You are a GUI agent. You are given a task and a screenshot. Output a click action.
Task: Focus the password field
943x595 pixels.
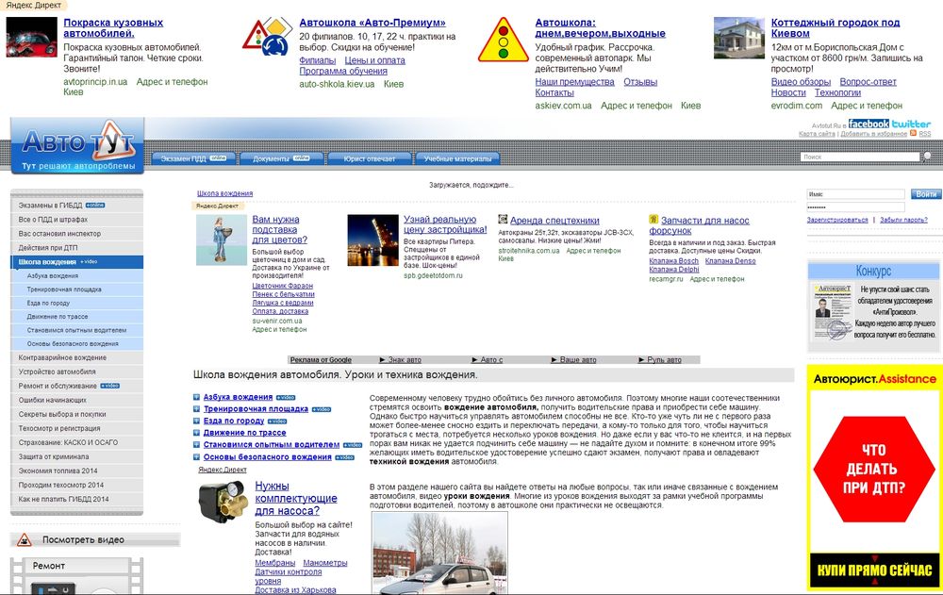(x=855, y=207)
